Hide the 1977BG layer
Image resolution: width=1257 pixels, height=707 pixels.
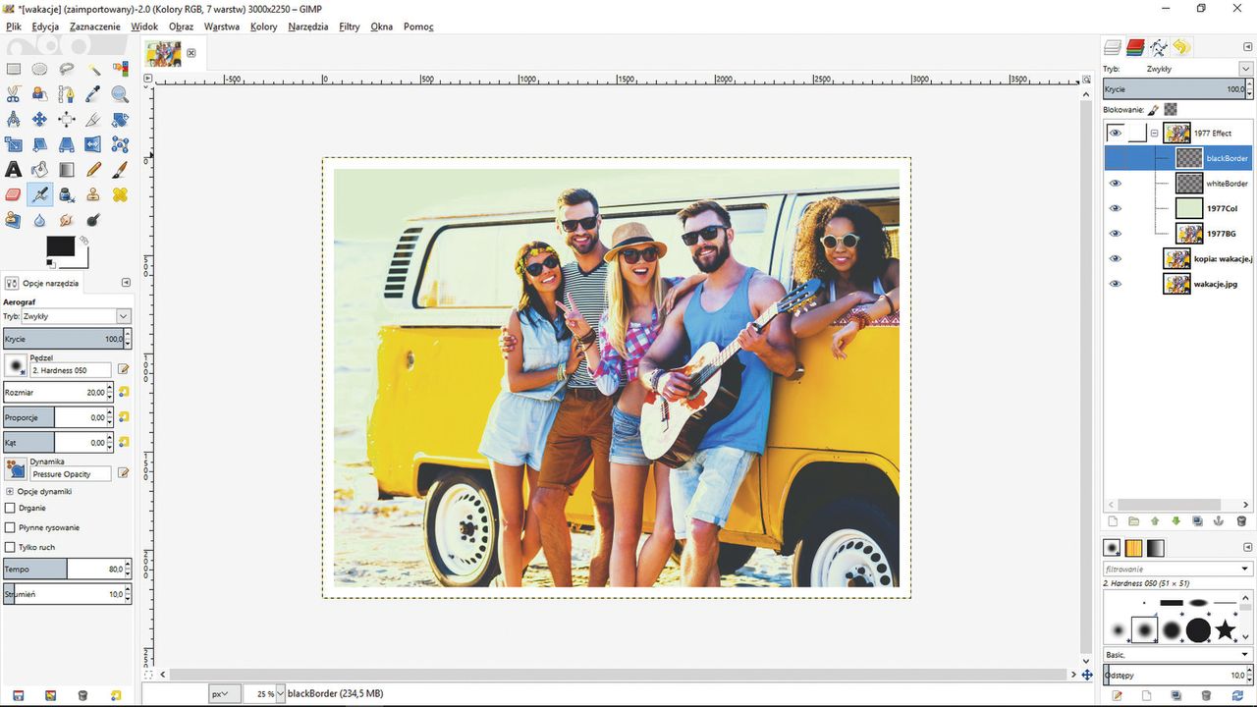(x=1115, y=234)
